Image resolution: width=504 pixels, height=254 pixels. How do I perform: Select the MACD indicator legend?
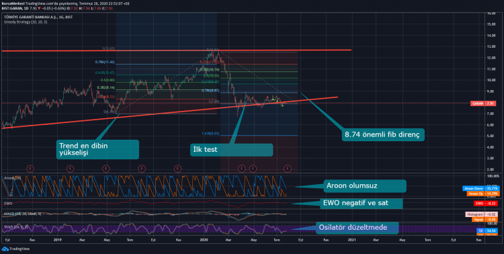[22, 214]
